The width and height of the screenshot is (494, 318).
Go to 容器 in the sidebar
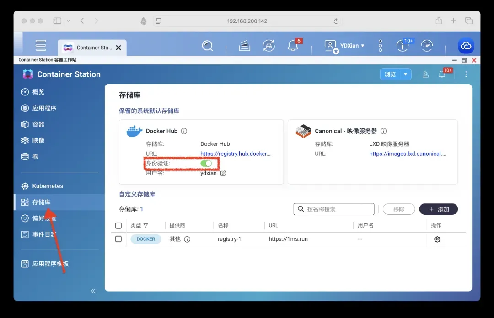coord(38,124)
